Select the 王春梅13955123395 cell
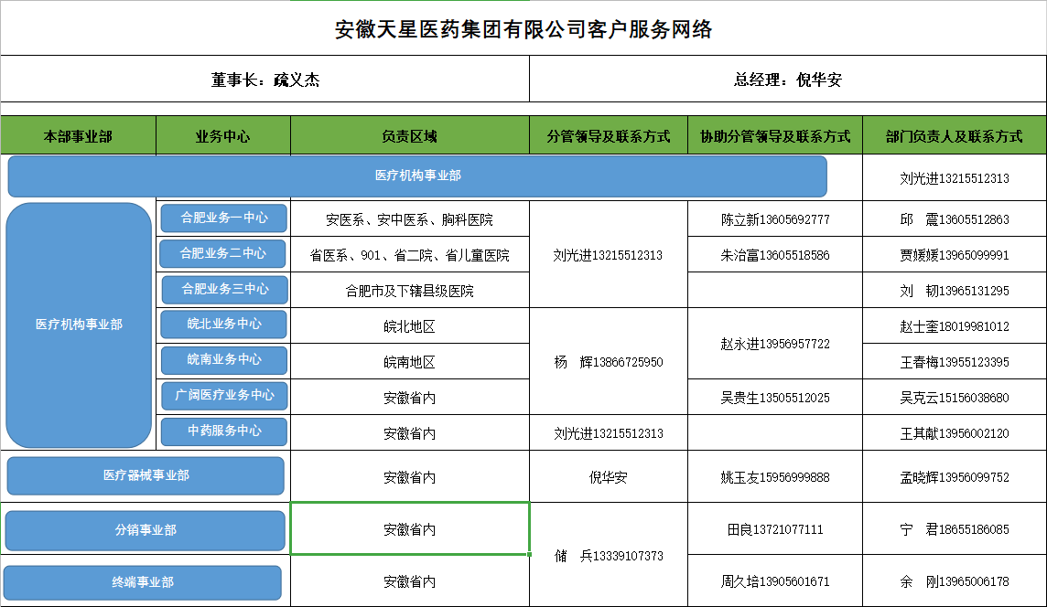Viewport: 1047px width, 607px height. (955, 362)
